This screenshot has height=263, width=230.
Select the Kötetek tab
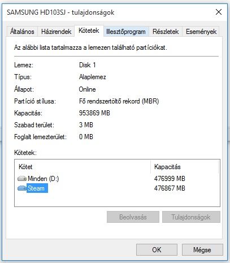tap(89, 31)
